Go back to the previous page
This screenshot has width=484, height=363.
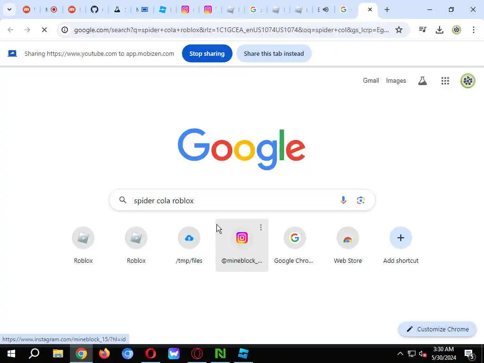pos(10,30)
